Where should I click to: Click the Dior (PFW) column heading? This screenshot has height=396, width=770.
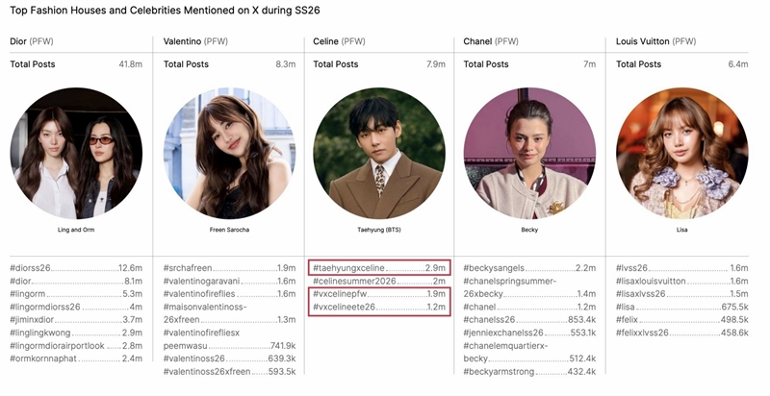pyautogui.click(x=33, y=41)
